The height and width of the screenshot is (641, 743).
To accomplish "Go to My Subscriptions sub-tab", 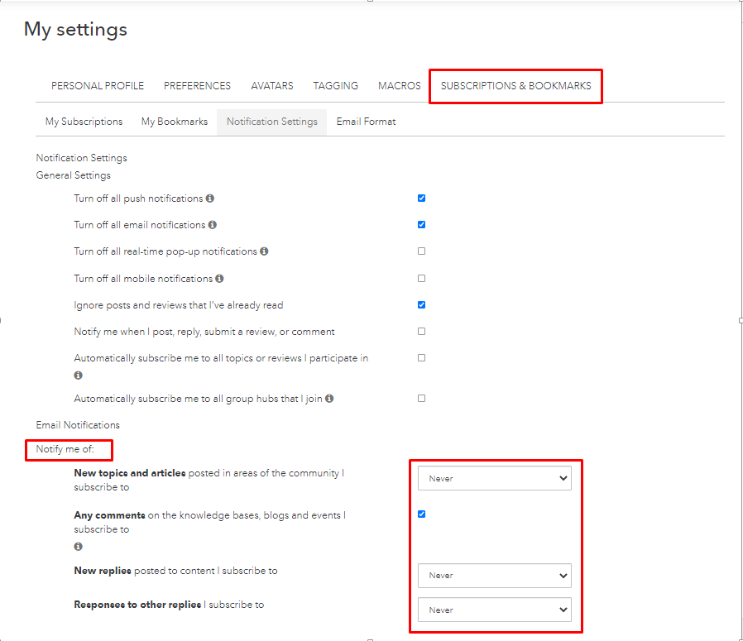I will [84, 122].
